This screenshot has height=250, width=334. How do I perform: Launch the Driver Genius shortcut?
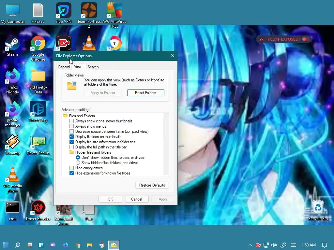(x=38, y=146)
